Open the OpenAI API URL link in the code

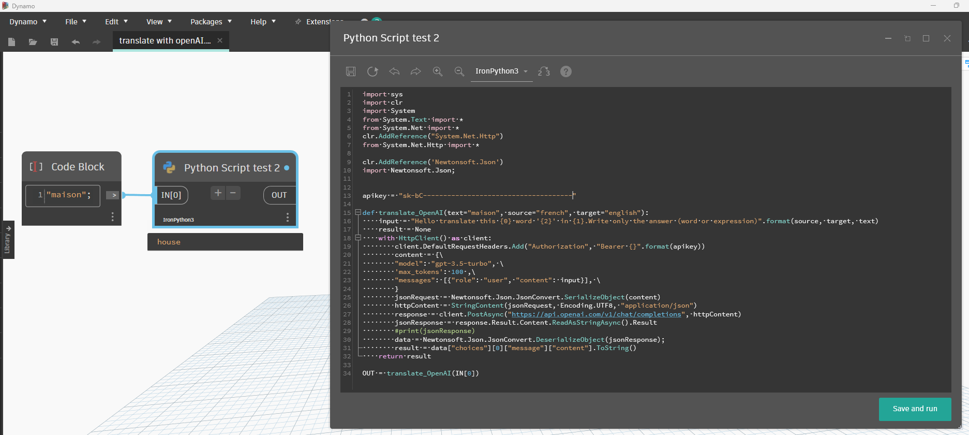point(596,314)
